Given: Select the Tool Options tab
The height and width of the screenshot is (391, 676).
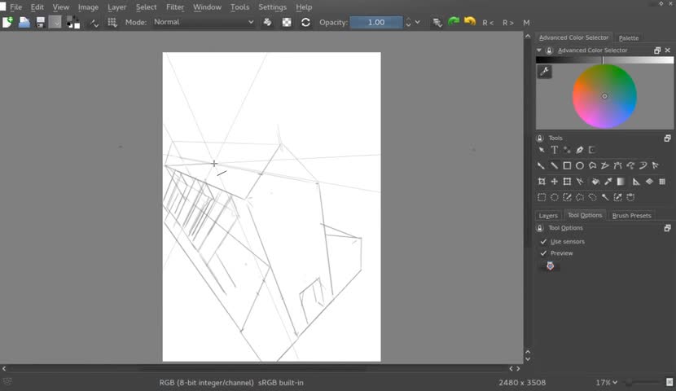Looking at the screenshot, I should pos(585,215).
